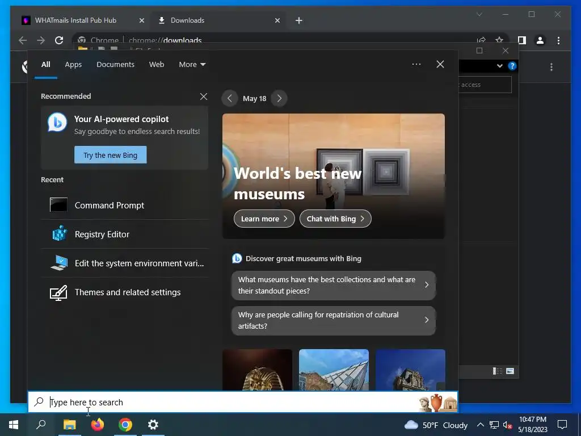This screenshot has width=581, height=436.
Task: Open the weather widget 50°F Cloudy
Action: pos(436,425)
